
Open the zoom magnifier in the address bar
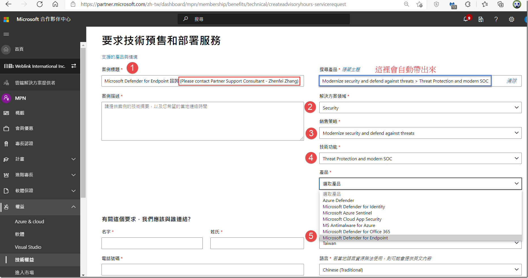tap(406, 4)
